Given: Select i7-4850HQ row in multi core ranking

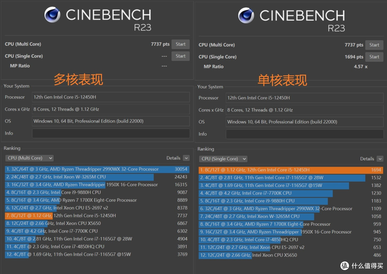Looking at the screenshot, I should coord(97,247).
